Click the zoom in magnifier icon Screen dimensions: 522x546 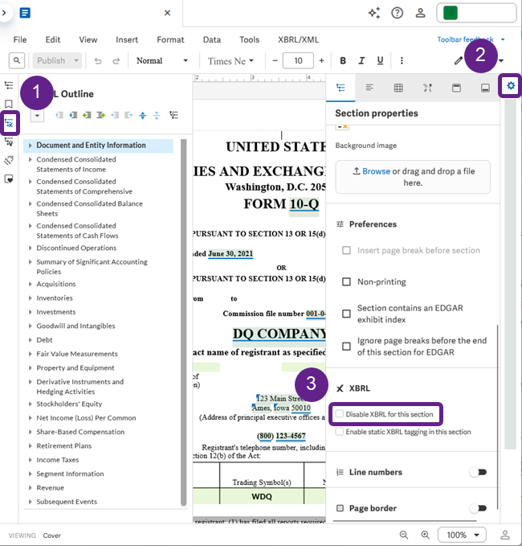tap(425, 535)
